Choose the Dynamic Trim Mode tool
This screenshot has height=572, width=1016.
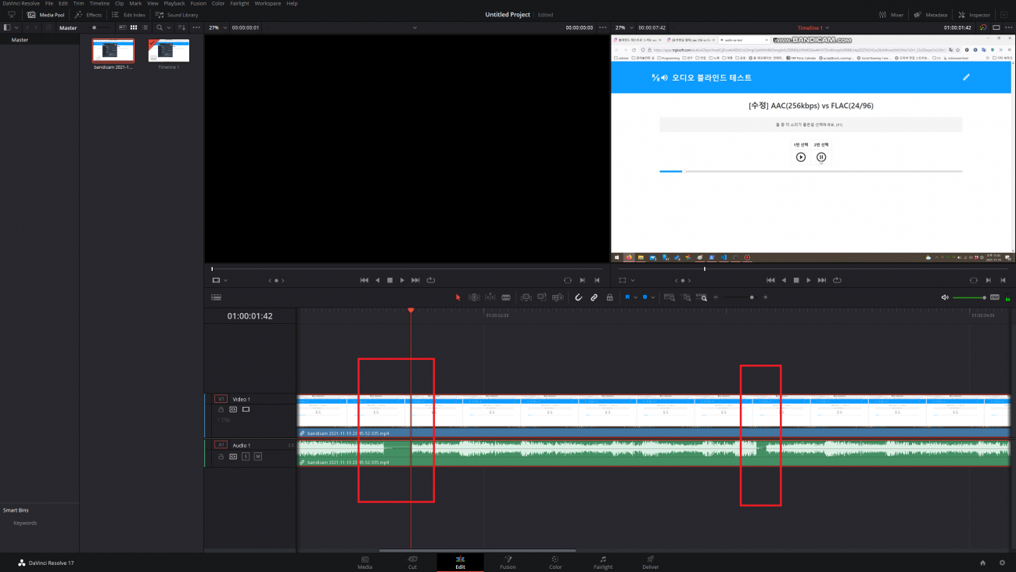490,297
